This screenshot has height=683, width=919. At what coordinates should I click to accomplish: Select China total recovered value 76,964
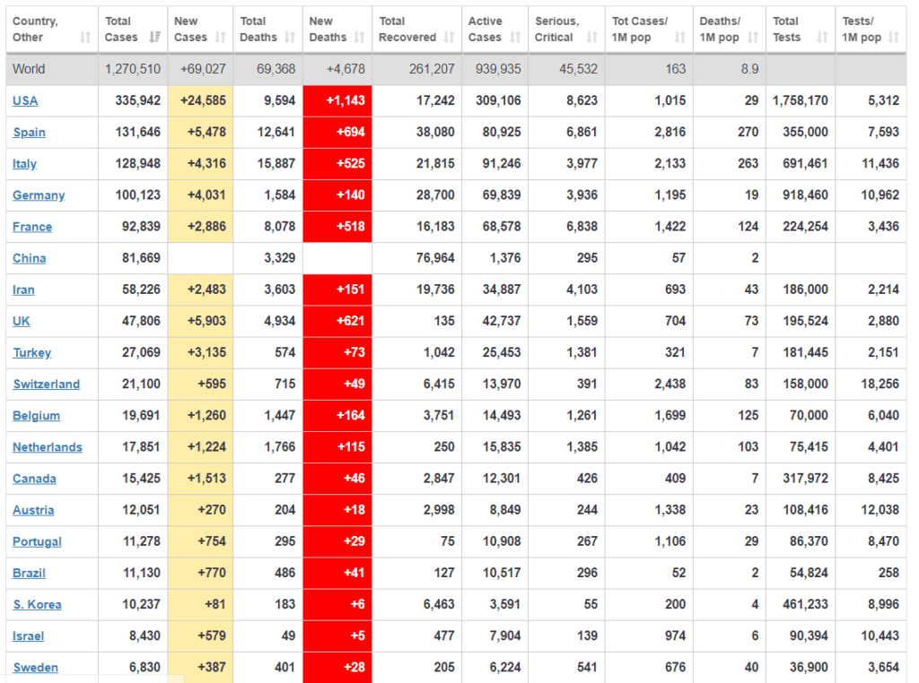pos(435,258)
